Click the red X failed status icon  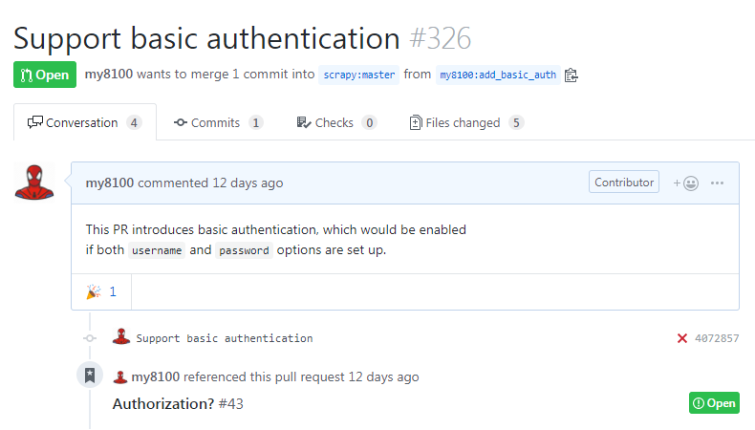pos(682,338)
